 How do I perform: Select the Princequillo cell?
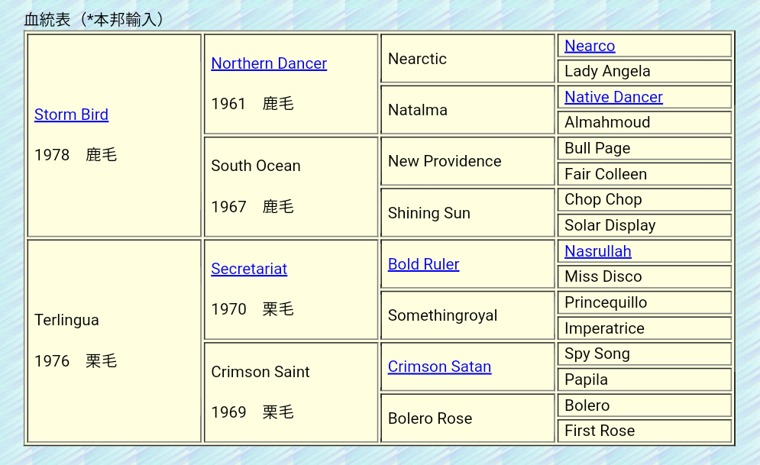click(605, 302)
